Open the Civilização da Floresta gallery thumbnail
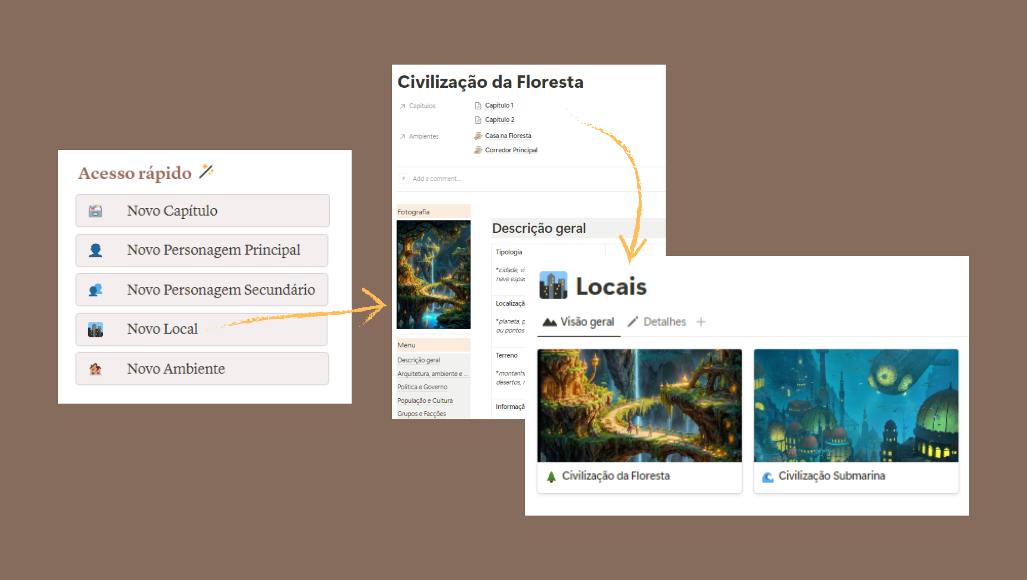The width and height of the screenshot is (1027, 580). coord(639,406)
